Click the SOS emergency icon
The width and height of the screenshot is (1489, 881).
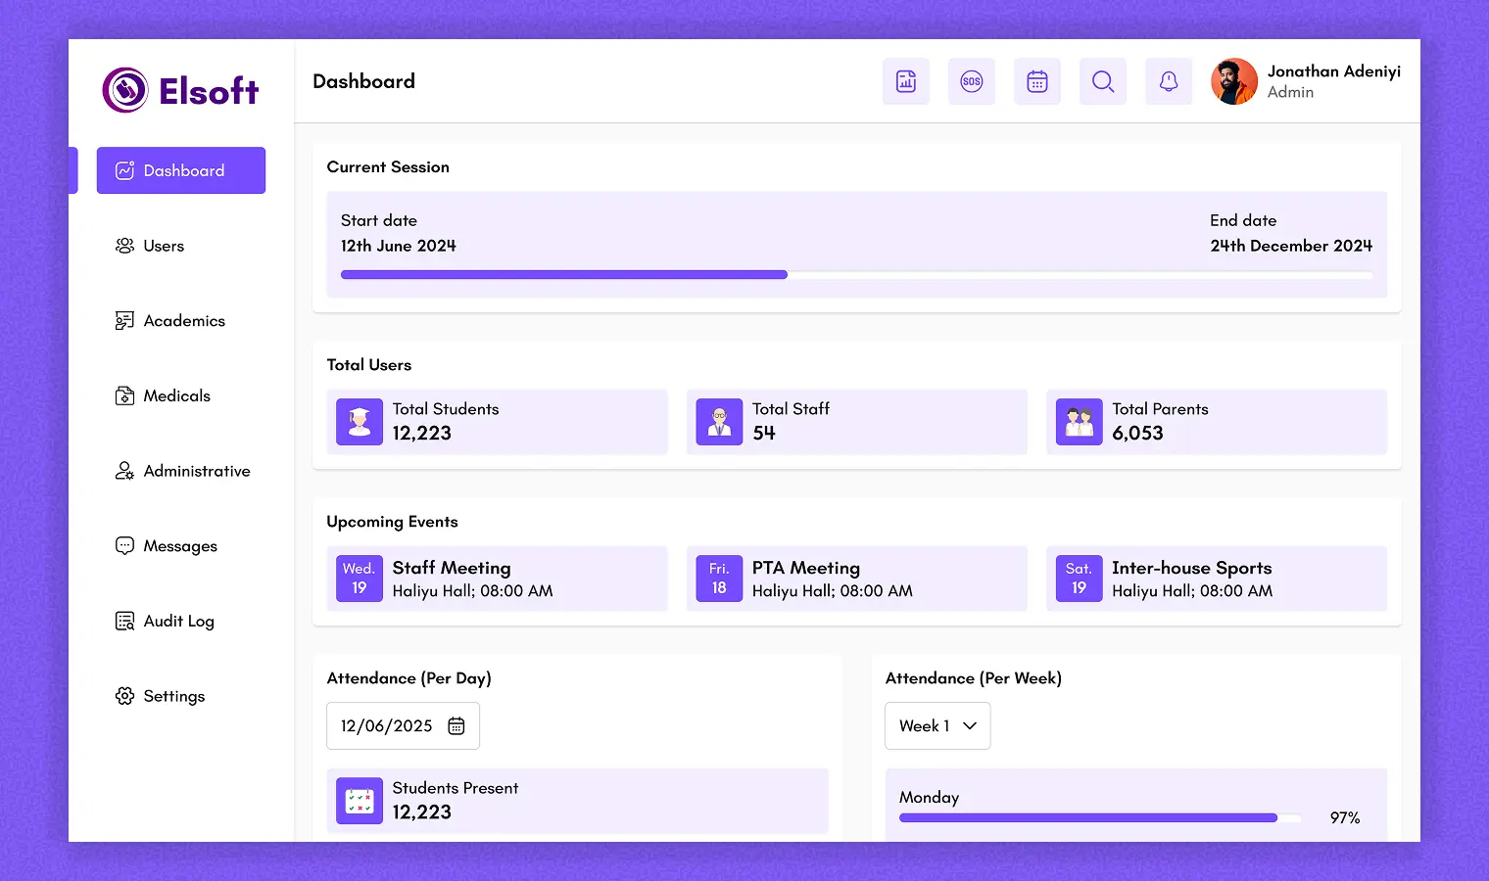pos(972,81)
